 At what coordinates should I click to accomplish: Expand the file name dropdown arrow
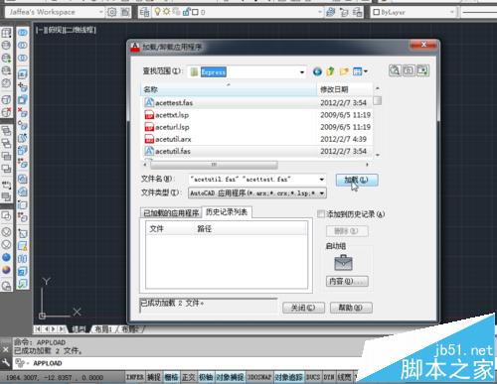pos(322,180)
